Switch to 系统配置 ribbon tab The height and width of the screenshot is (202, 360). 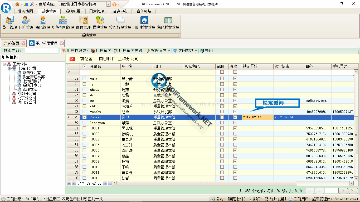pyautogui.click(x=73, y=11)
